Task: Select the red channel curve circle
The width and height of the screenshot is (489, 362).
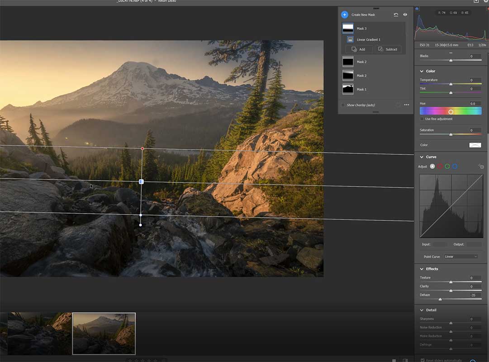Action: (x=440, y=167)
